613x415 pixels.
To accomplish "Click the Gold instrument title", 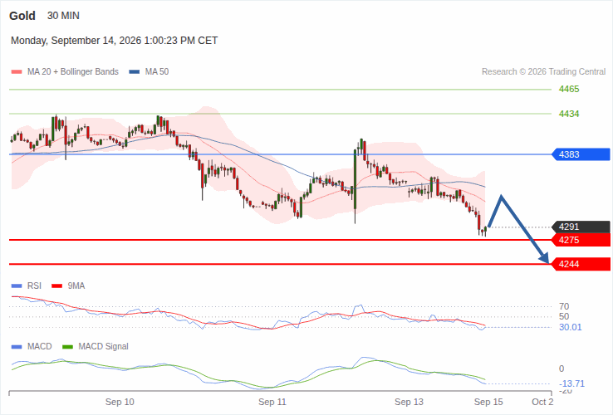I will (x=22, y=16).
